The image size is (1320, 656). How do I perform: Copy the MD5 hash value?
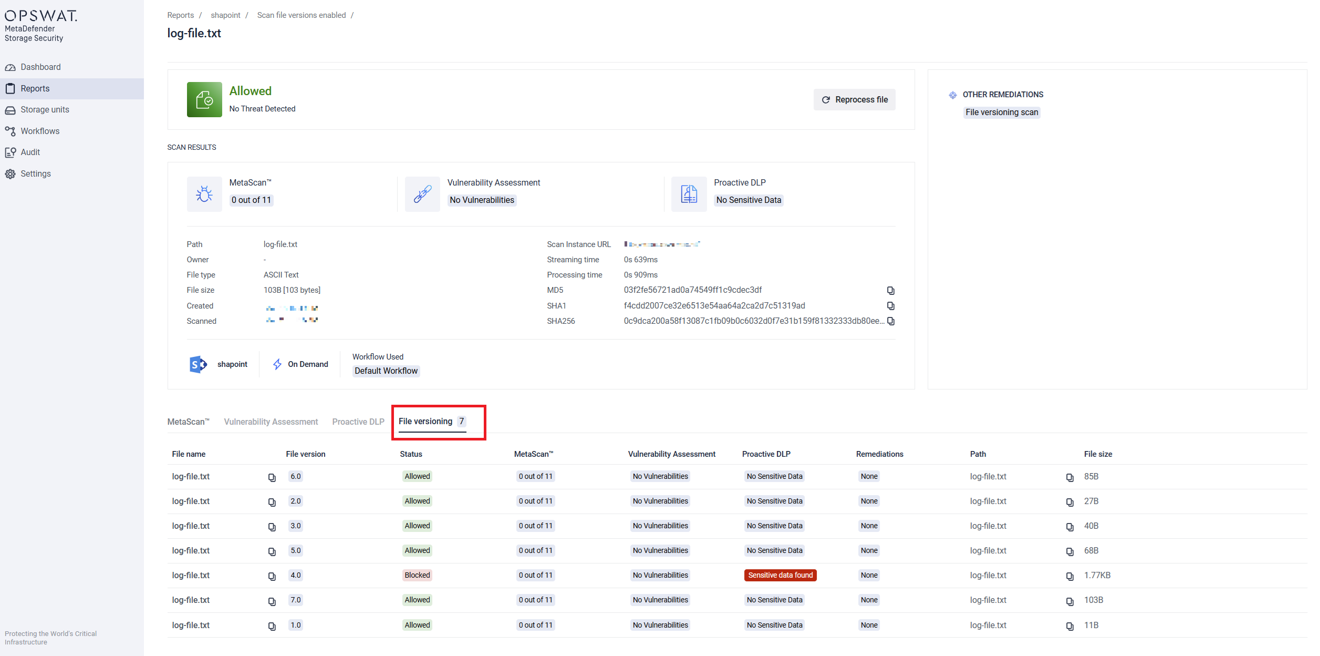tap(890, 291)
